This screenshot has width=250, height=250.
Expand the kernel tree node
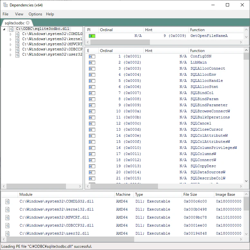pyautogui.click(x=11, y=39)
